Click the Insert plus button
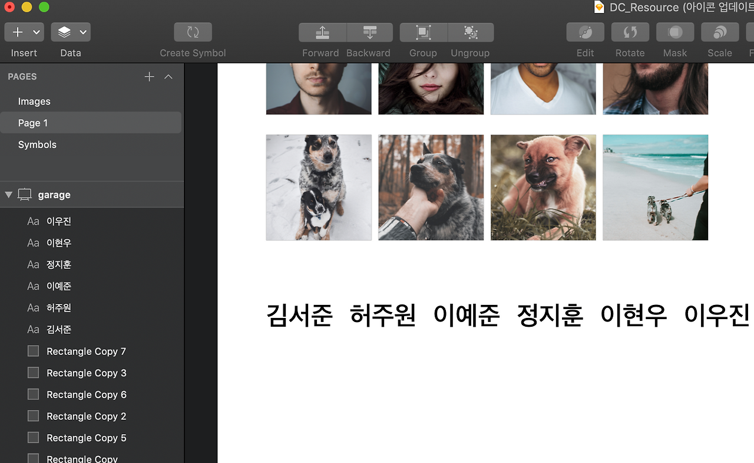 point(18,32)
